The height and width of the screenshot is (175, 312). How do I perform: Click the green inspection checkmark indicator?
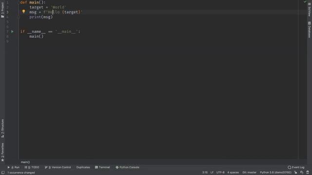(x=305, y=1)
